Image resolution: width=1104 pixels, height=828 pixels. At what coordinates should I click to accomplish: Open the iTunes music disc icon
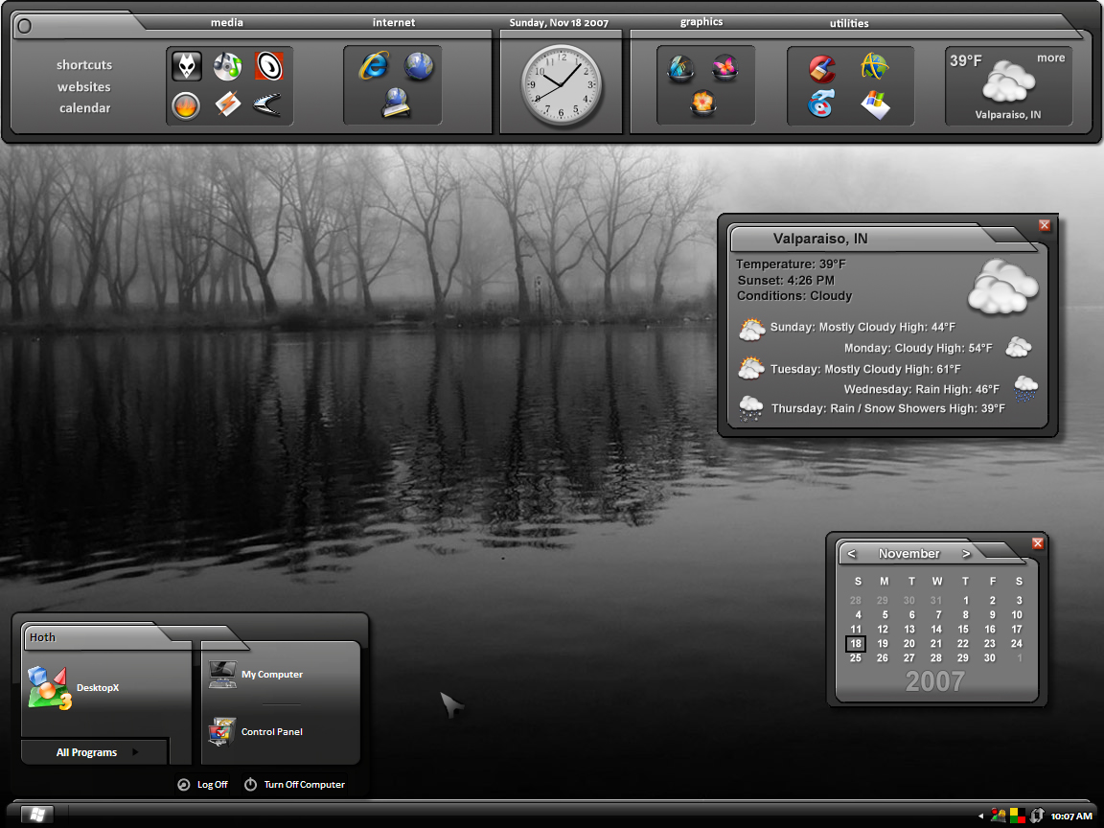(227, 66)
